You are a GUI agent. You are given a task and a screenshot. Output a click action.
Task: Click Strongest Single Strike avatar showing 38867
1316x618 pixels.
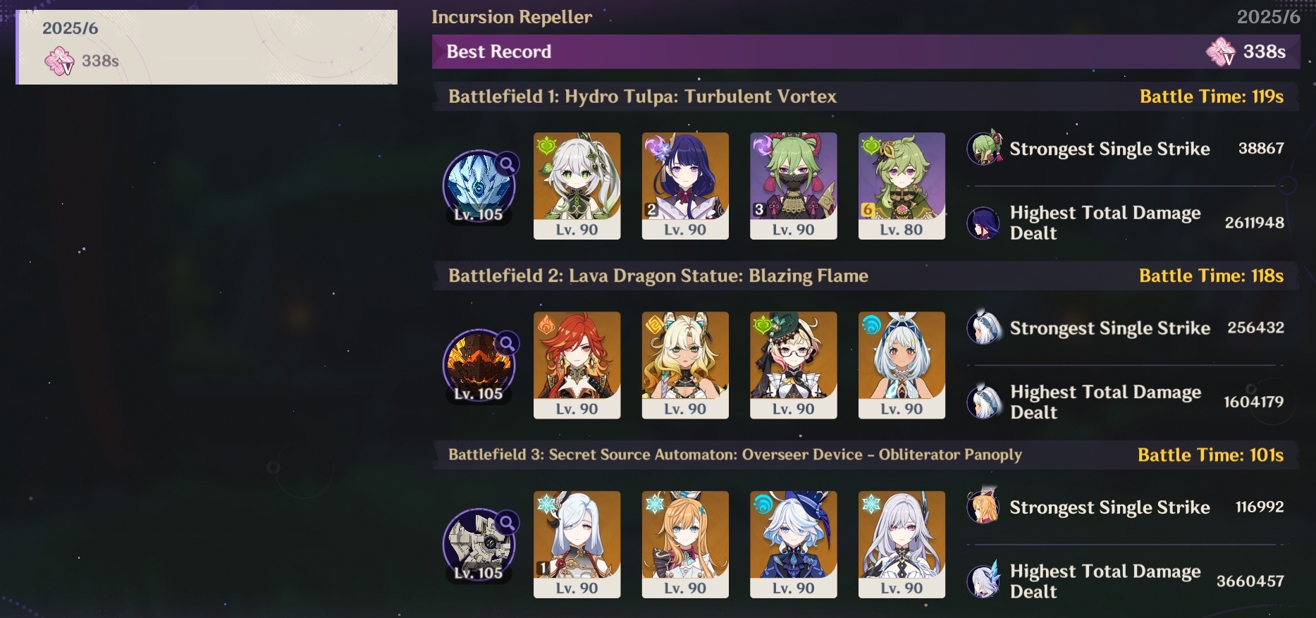point(984,148)
